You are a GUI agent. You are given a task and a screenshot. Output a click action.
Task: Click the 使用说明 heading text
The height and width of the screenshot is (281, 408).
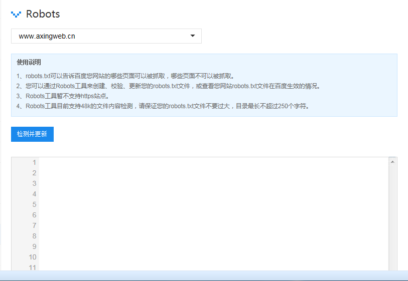[x=29, y=62]
